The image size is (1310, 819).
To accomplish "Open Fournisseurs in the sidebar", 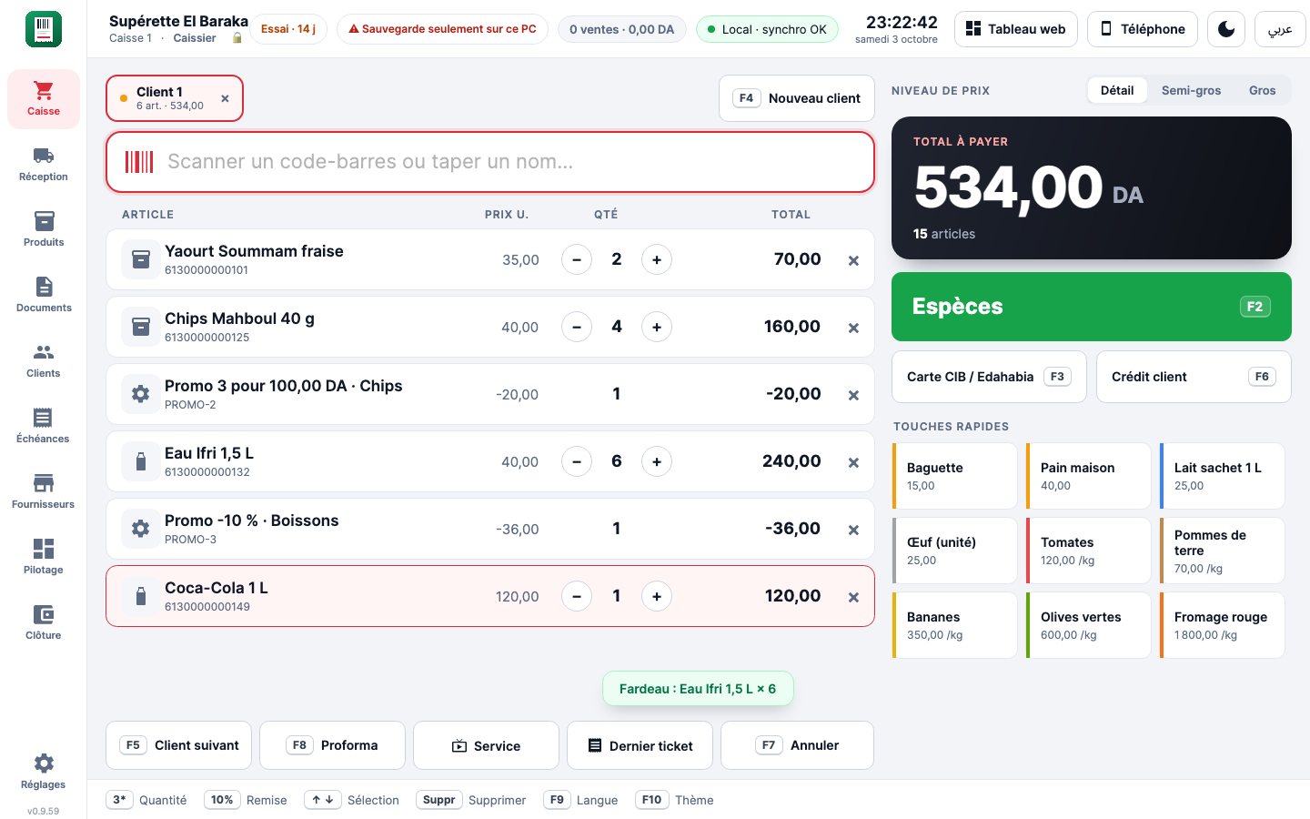I will [44, 492].
